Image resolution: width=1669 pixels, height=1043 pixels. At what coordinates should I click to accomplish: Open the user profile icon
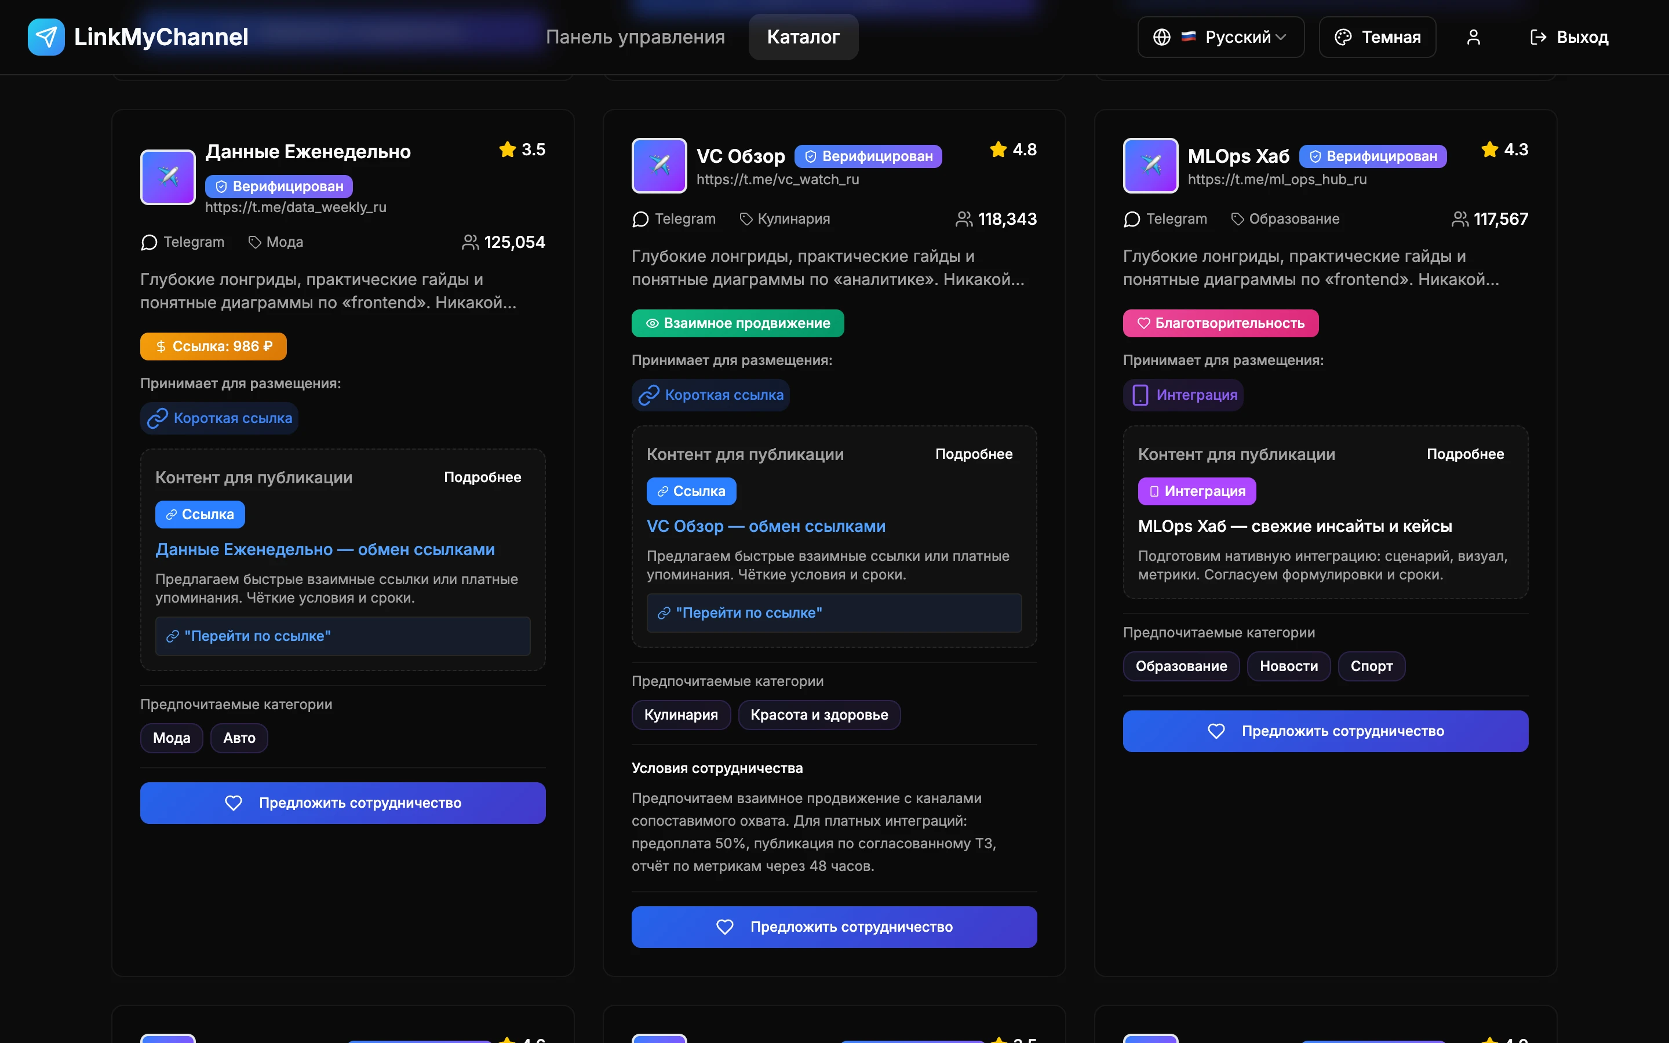pos(1473,37)
